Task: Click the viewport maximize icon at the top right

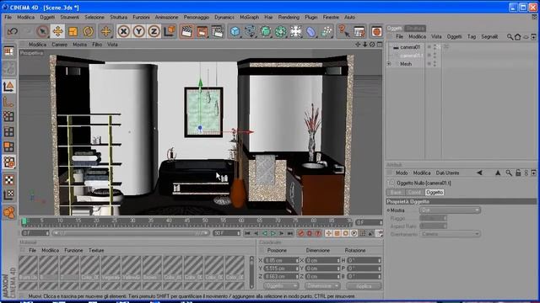Action: pos(380,45)
